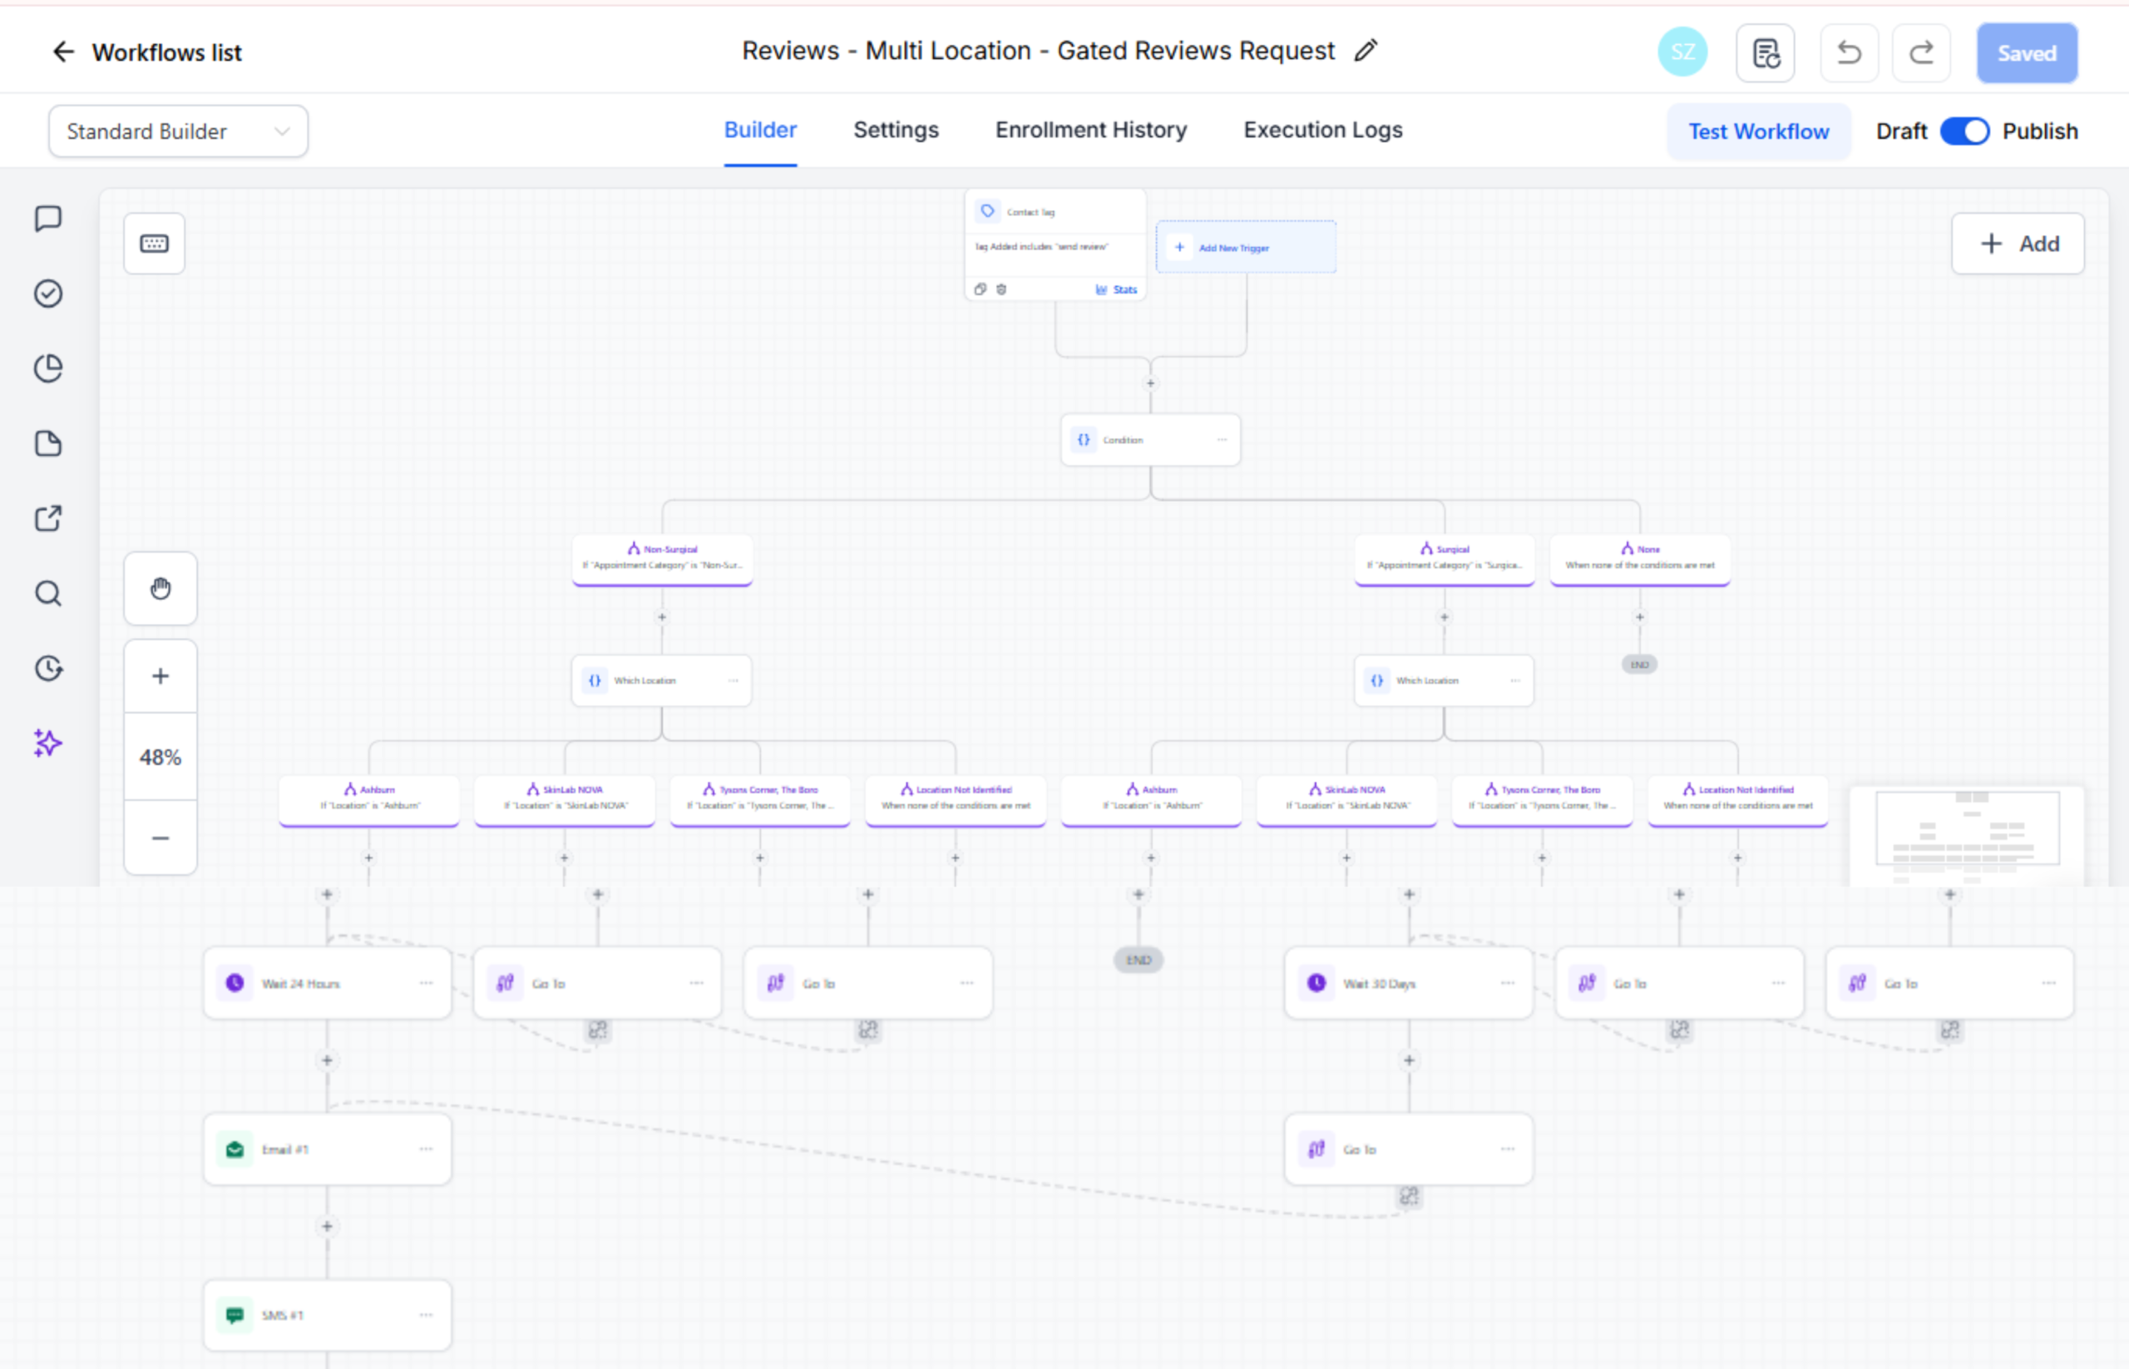The width and height of the screenshot is (2129, 1369).
Task: Open Email #1 three-dot menu
Action: coord(426,1149)
